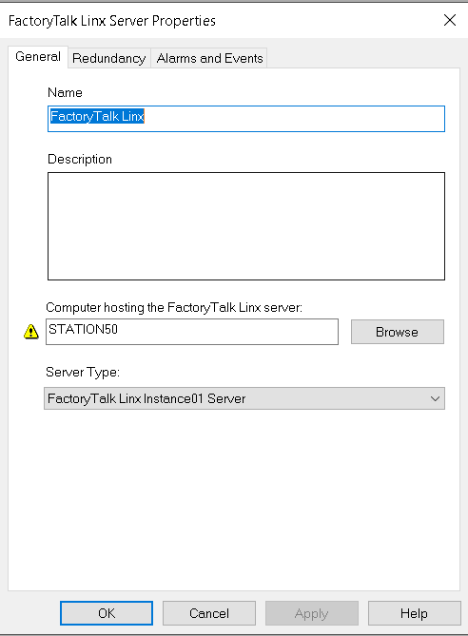The height and width of the screenshot is (636, 468).
Task: Click the Name field label
Action: 65,92
